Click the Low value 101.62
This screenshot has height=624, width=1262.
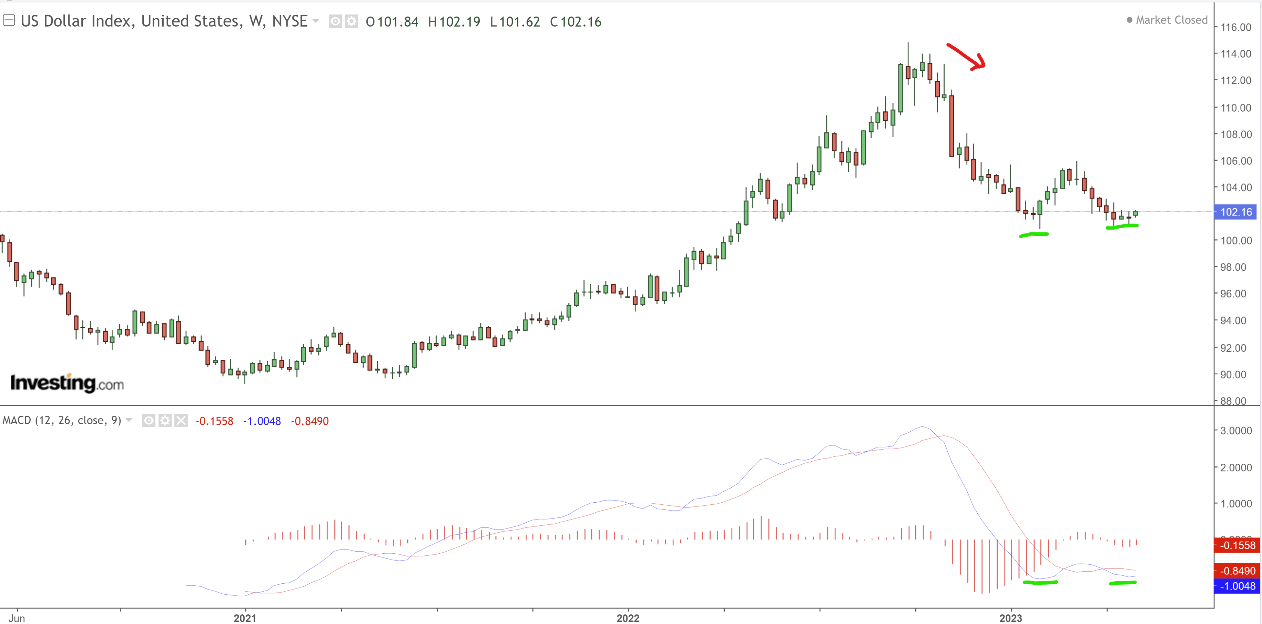pos(519,22)
